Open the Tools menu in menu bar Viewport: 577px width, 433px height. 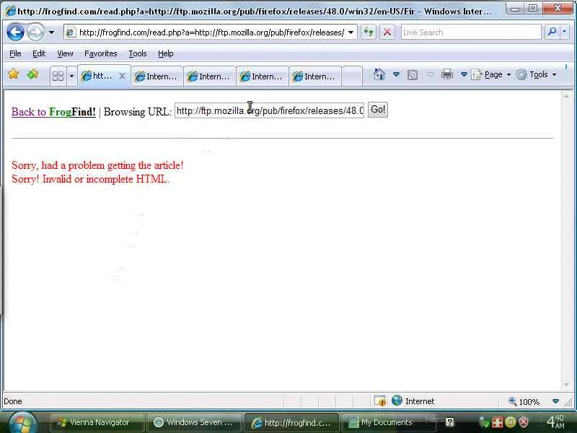(138, 53)
